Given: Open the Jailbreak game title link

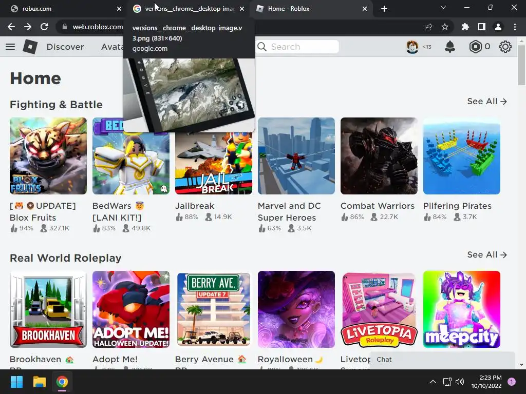Looking at the screenshot, I should tap(195, 206).
